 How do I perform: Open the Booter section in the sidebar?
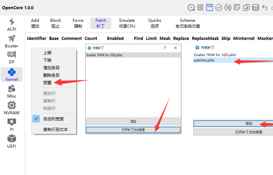point(12,41)
